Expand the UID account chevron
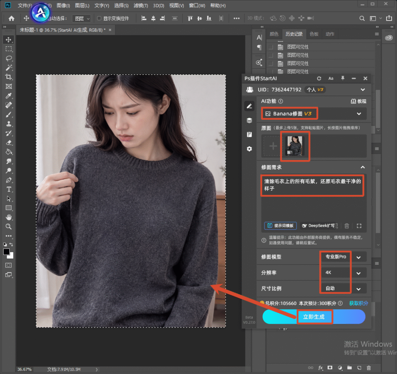The image size is (397, 374). (x=363, y=90)
